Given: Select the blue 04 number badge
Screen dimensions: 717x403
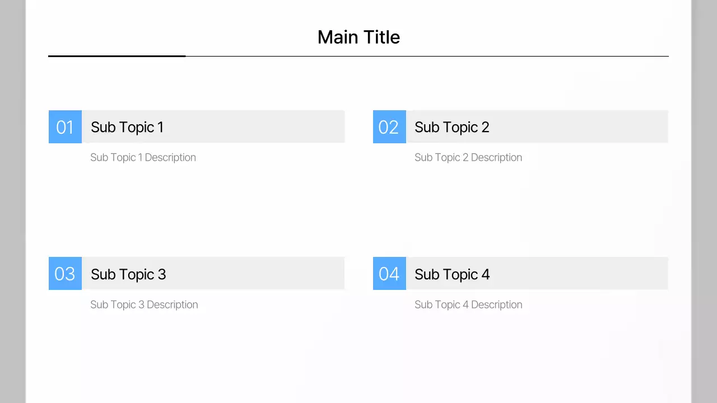Looking at the screenshot, I should point(389,274).
